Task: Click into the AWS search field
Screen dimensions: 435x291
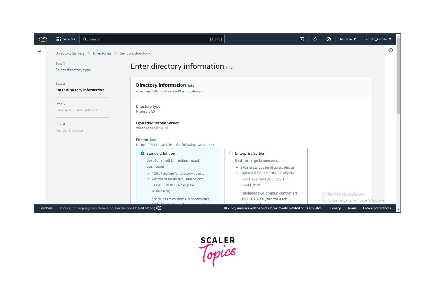Action: click(148, 39)
